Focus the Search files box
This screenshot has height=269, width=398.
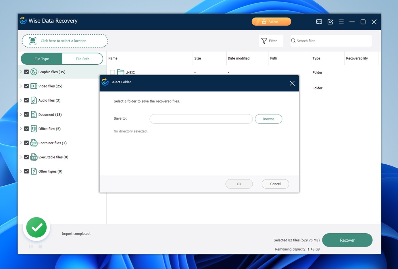pyautogui.click(x=331, y=41)
